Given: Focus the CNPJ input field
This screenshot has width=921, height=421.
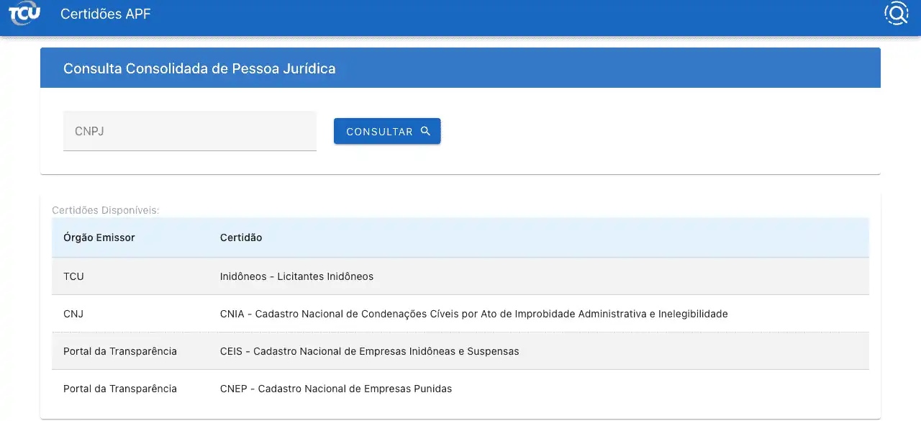Looking at the screenshot, I should 190,131.
